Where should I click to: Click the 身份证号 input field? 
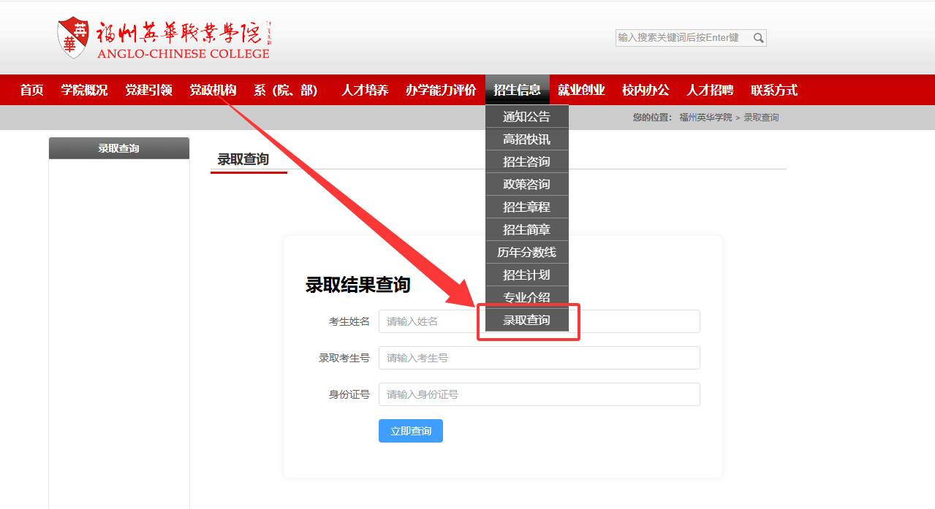[540, 394]
